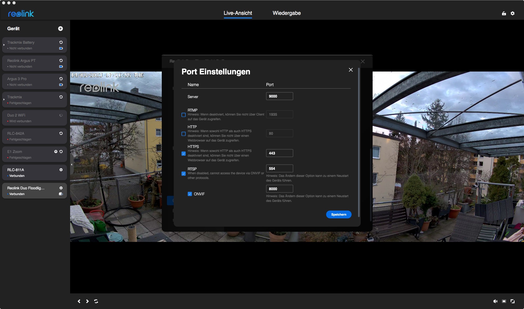524x309 pixels.
Task: Click the lock icon in top bar
Action: pyautogui.click(x=504, y=14)
